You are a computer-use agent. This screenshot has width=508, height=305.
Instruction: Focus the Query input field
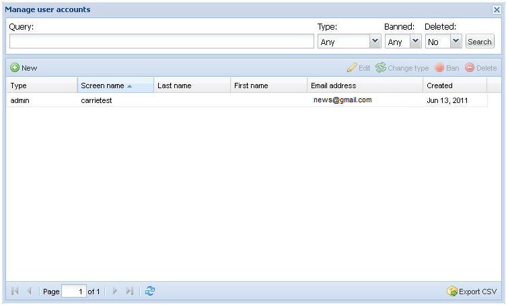click(x=161, y=41)
